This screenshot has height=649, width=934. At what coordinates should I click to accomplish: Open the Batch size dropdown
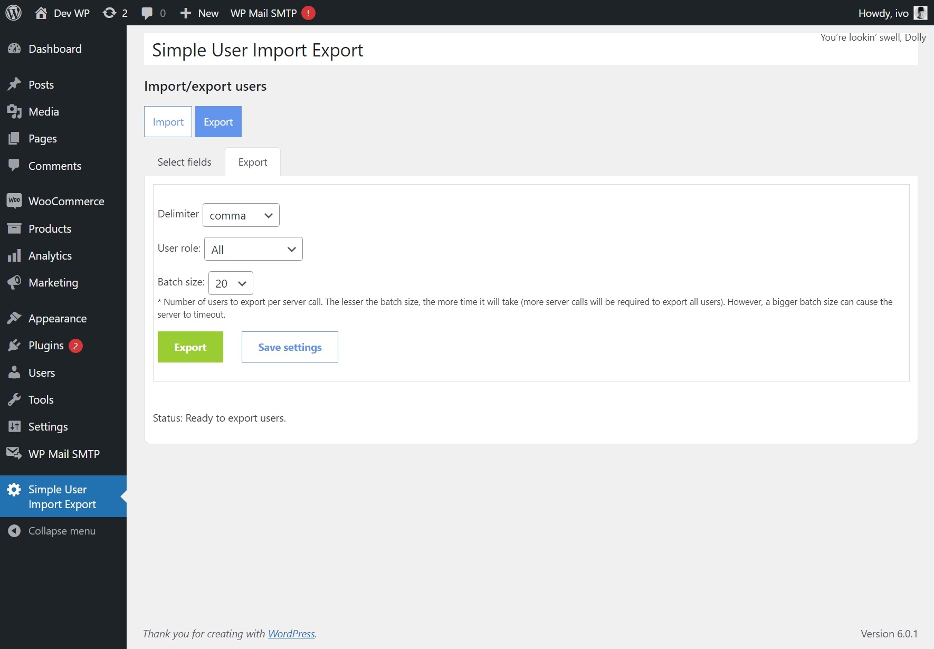click(231, 283)
